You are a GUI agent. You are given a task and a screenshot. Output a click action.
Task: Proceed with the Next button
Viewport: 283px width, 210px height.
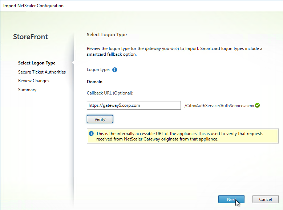(x=231, y=199)
